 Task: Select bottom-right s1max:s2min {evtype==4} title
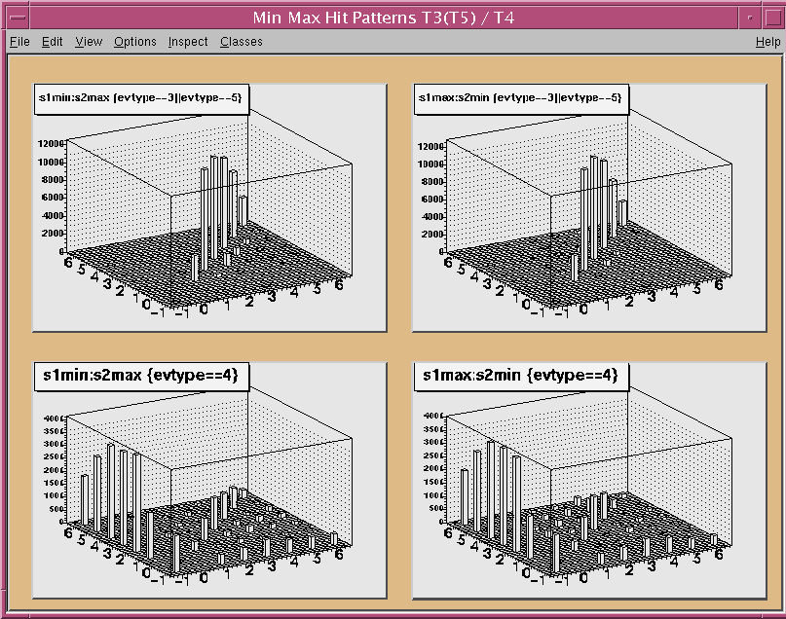(521, 374)
